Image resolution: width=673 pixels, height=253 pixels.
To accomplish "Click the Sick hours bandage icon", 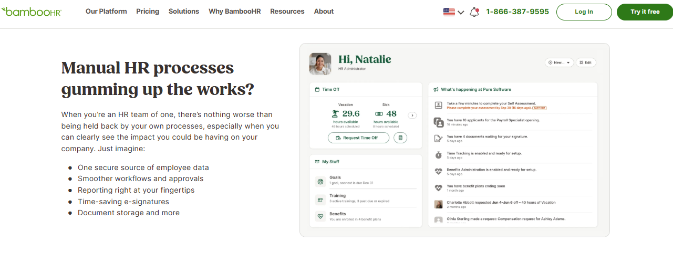I will [x=379, y=113].
